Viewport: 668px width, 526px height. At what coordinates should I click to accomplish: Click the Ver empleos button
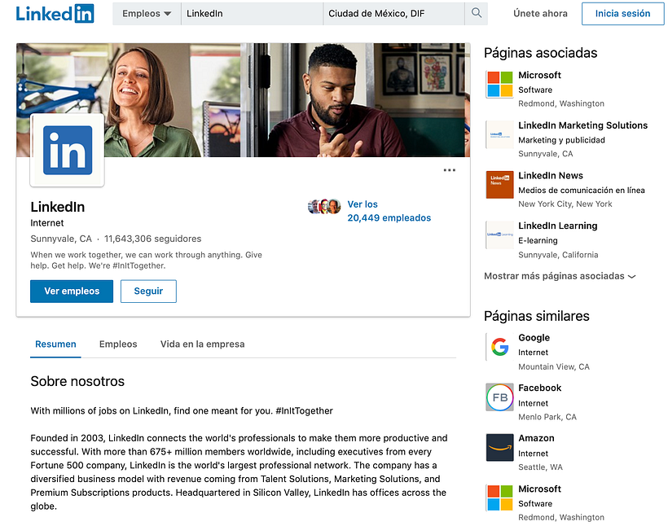click(72, 291)
